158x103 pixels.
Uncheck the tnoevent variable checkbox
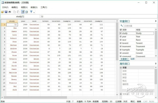[x=121, y=46]
